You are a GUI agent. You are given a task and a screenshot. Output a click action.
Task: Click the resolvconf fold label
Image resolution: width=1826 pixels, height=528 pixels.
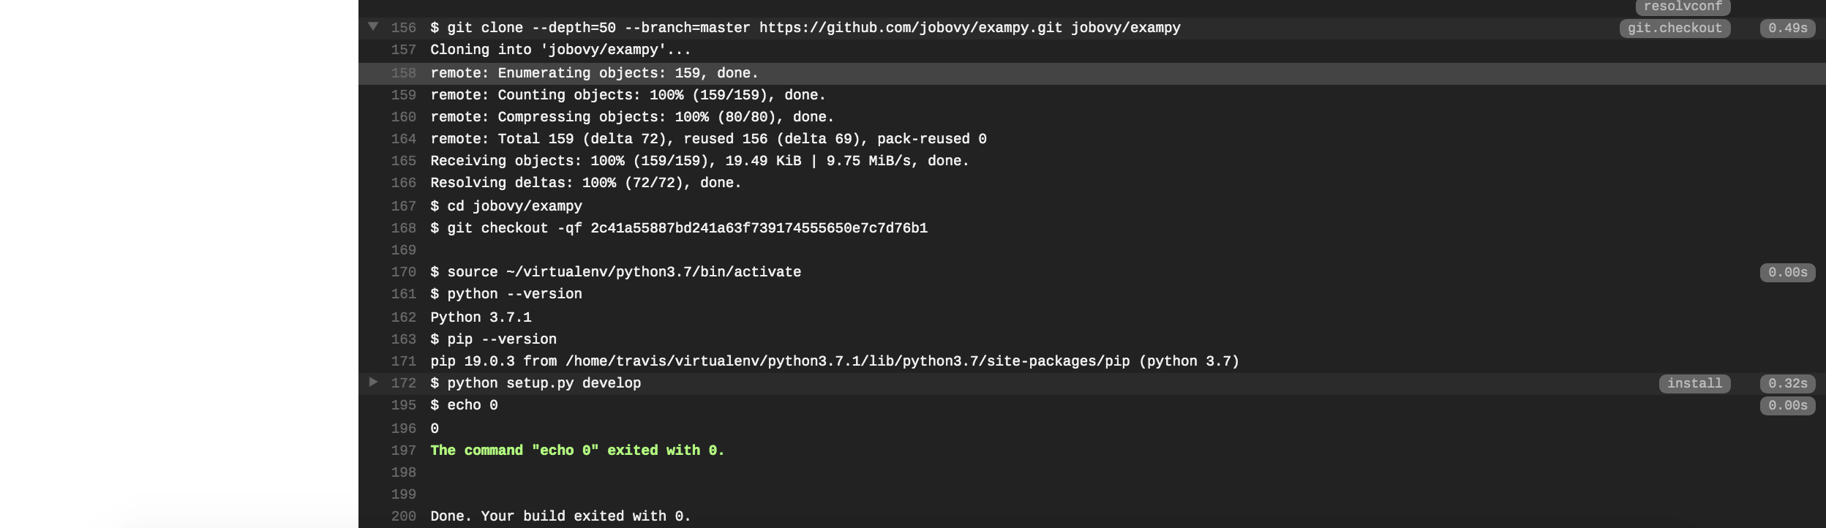(x=1683, y=7)
